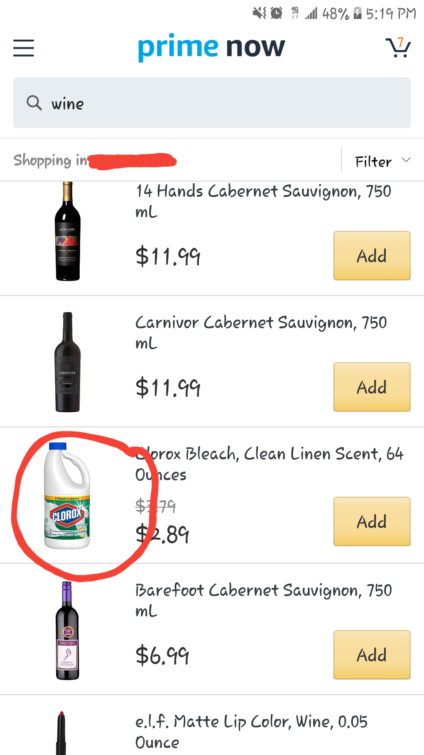
Task: Add 14 Hands Cabernet Sauvignon to cart
Action: pyautogui.click(x=372, y=256)
